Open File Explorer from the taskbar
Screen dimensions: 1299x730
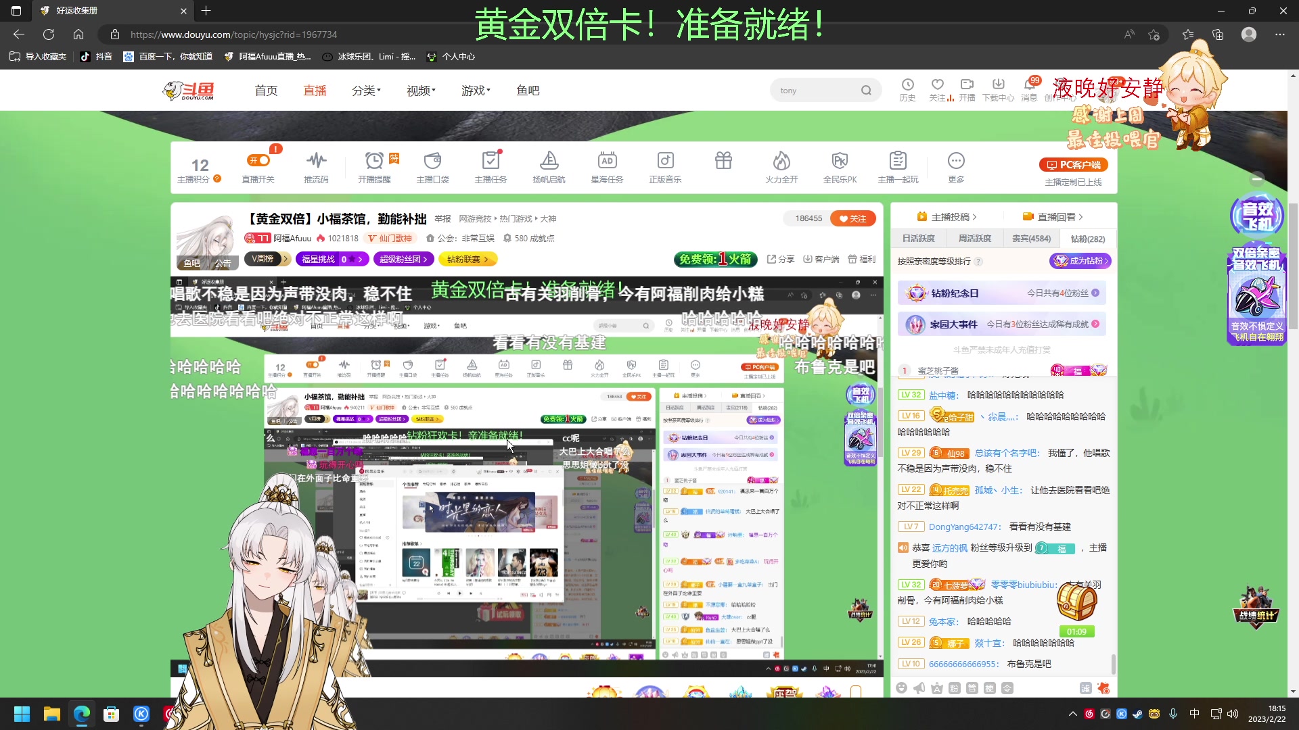pos(52,714)
